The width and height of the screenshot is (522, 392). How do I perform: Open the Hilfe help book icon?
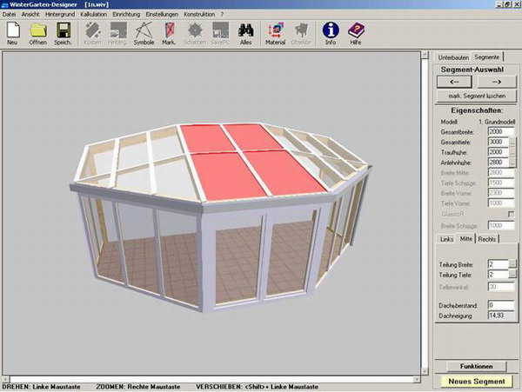point(356,32)
